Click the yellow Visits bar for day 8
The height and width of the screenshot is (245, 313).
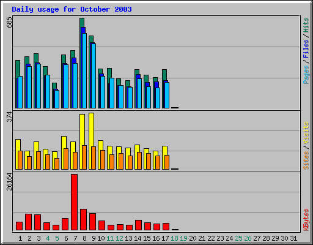pyautogui.click(x=82, y=130)
